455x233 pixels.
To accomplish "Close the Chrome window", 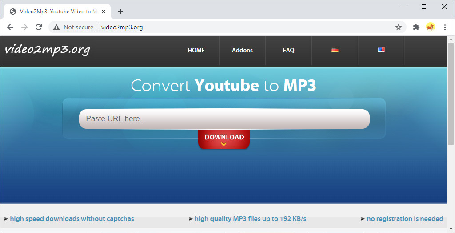I will pos(444,7).
